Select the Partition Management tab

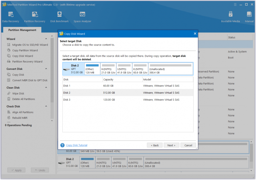[22, 30]
